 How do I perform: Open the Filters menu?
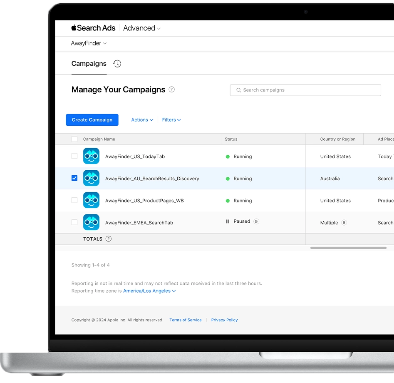[x=171, y=120]
